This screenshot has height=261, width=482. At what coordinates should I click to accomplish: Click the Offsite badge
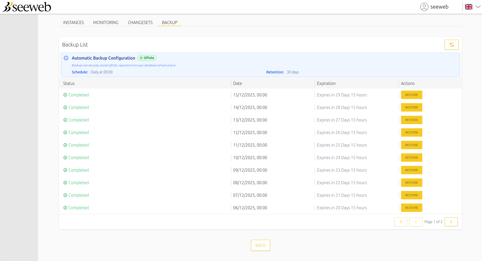point(147,58)
